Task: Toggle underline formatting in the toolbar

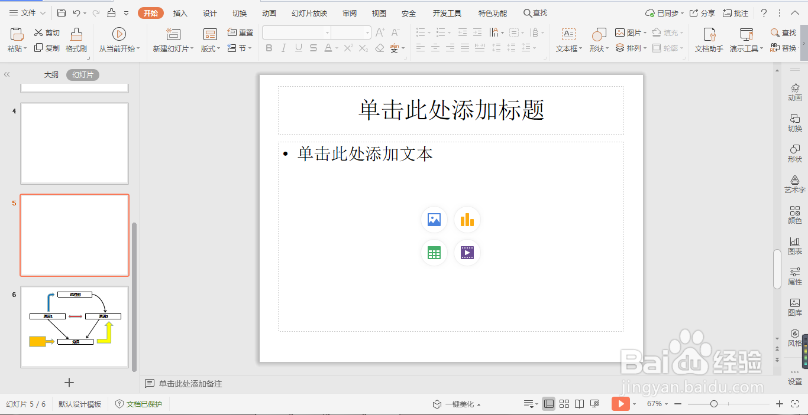Action: tap(297, 48)
